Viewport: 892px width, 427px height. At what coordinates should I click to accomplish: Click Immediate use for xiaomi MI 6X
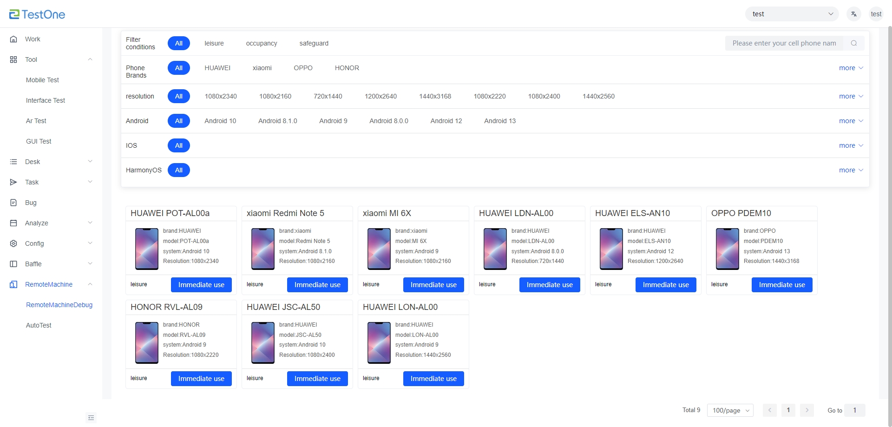tap(433, 285)
